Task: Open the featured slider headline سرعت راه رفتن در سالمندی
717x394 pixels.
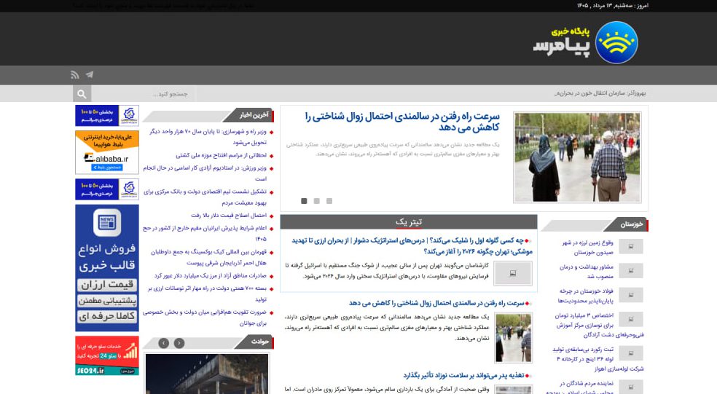Action: click(x=402, y=122)
